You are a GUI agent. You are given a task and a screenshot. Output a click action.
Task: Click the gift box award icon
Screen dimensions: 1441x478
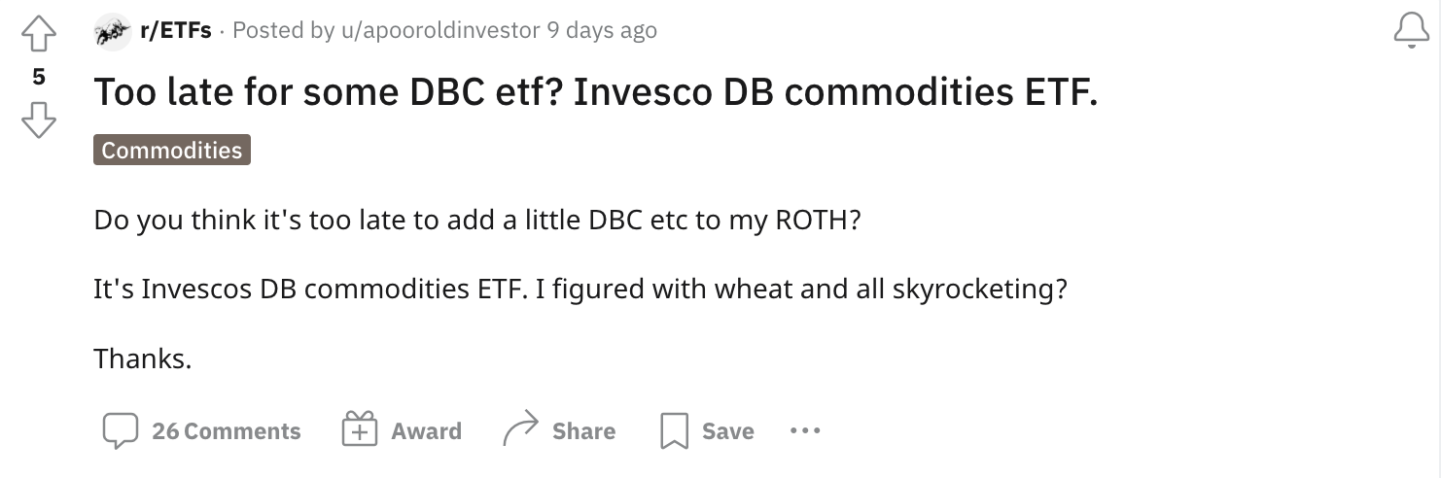click(x=359, y=430)
